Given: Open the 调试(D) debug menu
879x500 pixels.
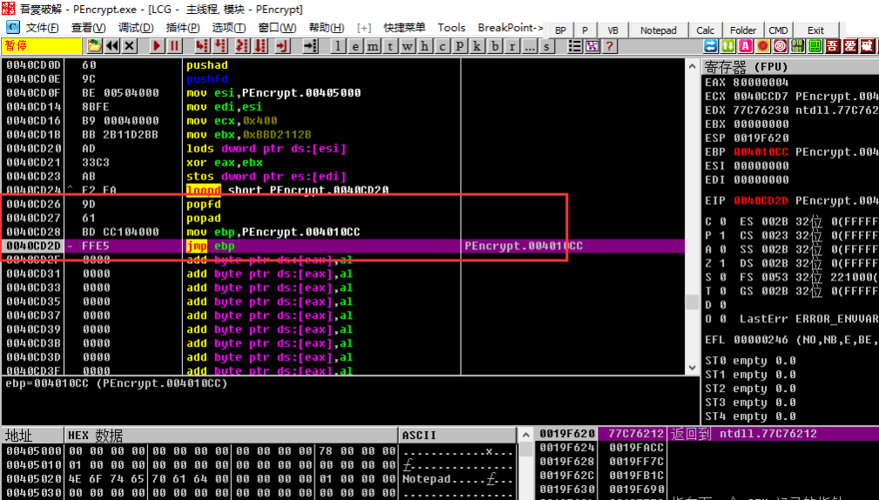Looking at the screenshot, I should pyautogui.click(x=136, y=28).
